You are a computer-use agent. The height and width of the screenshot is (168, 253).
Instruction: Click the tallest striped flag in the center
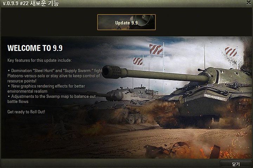[156, 49]
